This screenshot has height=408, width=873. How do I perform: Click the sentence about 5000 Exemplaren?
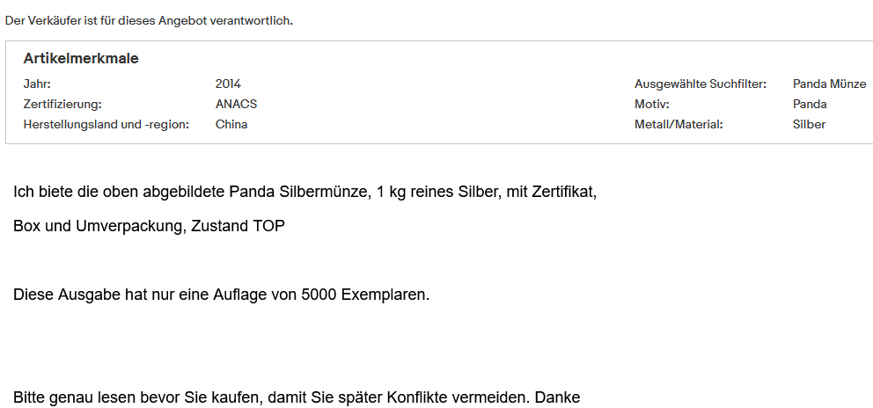click(x=221, y=295)
